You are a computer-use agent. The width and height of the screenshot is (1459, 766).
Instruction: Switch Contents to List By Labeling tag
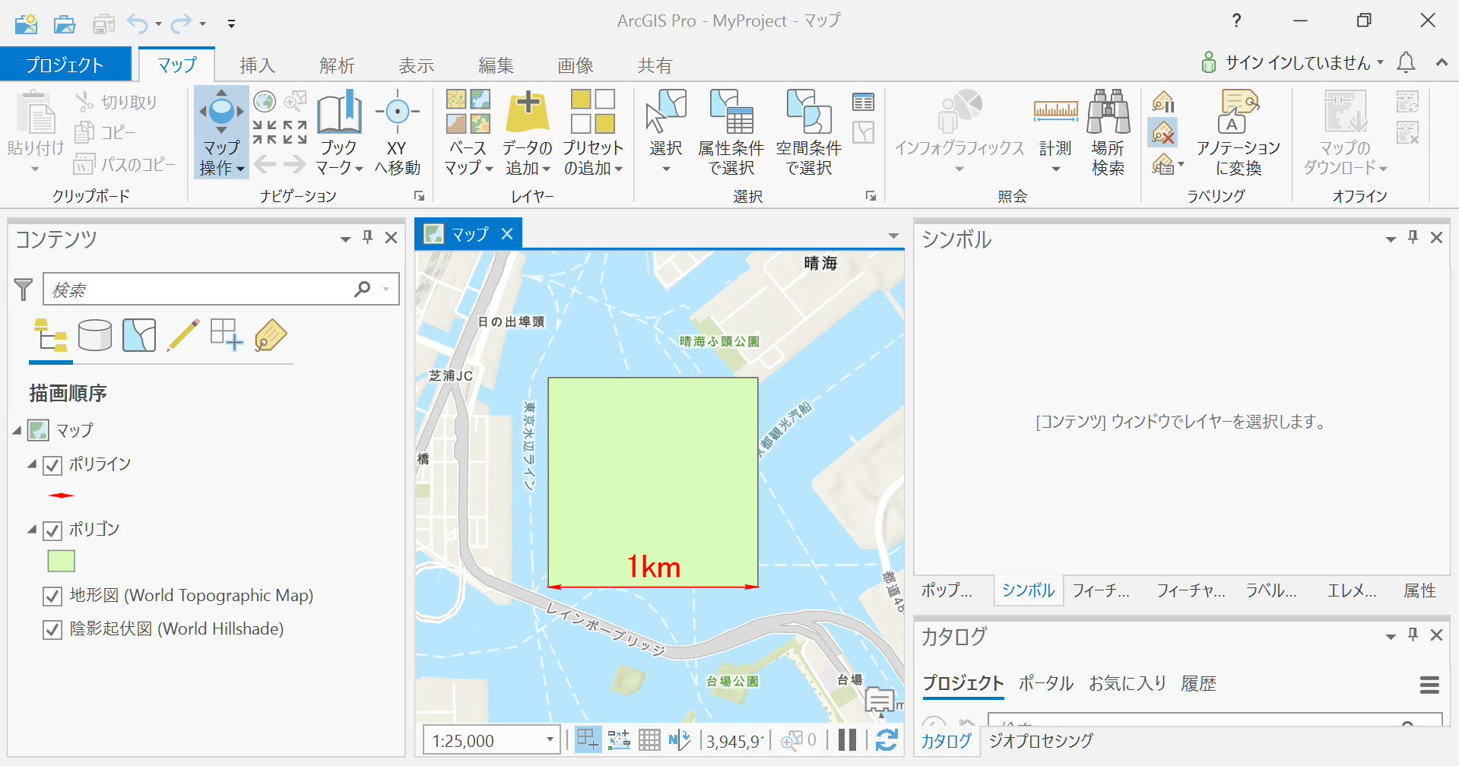[x=271, y=335]
